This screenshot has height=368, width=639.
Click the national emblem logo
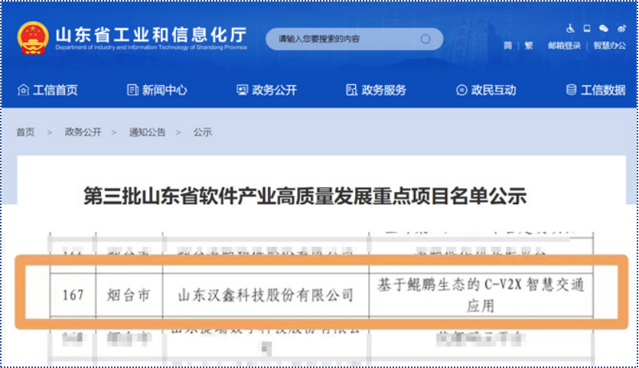pos(33,37)
